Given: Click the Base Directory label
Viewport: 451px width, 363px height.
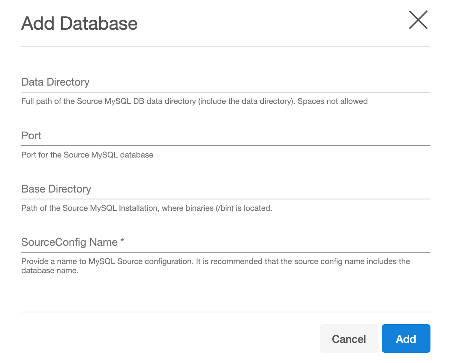Looking at the screenshot, I should pos(56,189).
